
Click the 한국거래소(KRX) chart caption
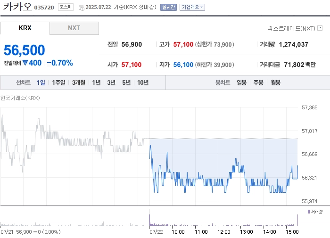[20, 98]
